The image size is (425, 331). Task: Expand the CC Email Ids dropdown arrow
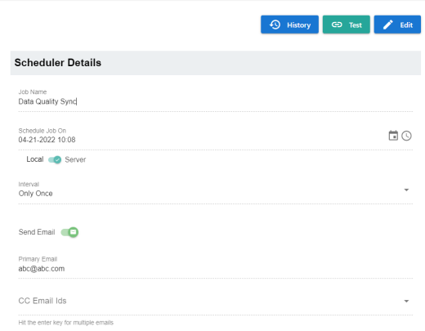pyautogui.click(x=406, y=301)
